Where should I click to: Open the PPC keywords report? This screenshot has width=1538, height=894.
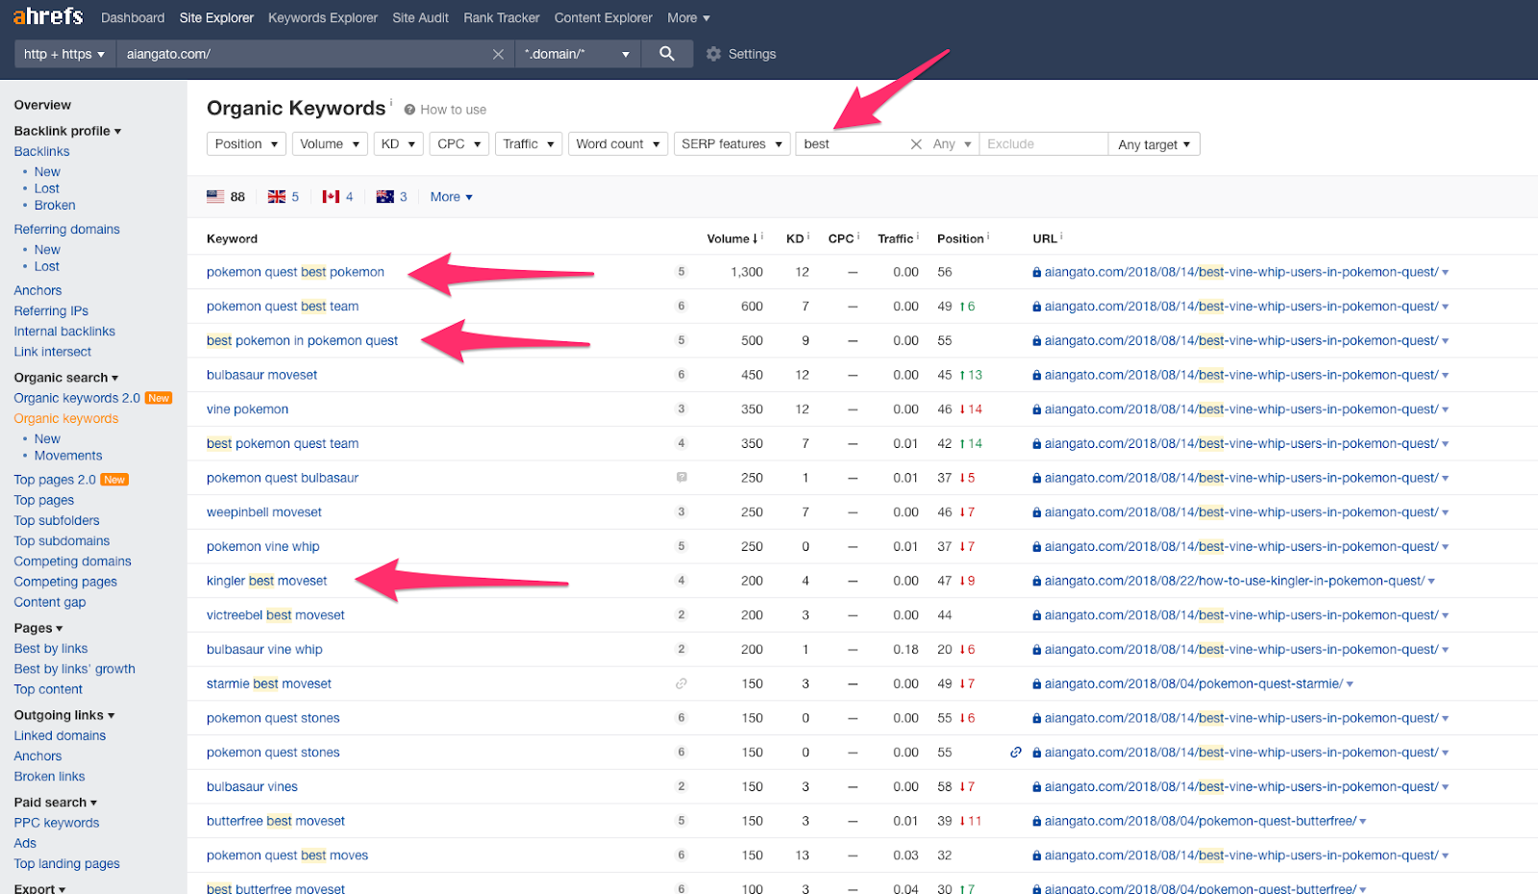(x=57, y=823)
